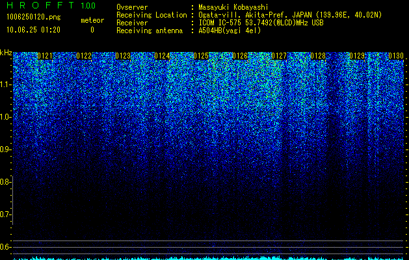Click the kHz axis unit label
The width and height of the screenshot is (409, 260).
point(6,53)
